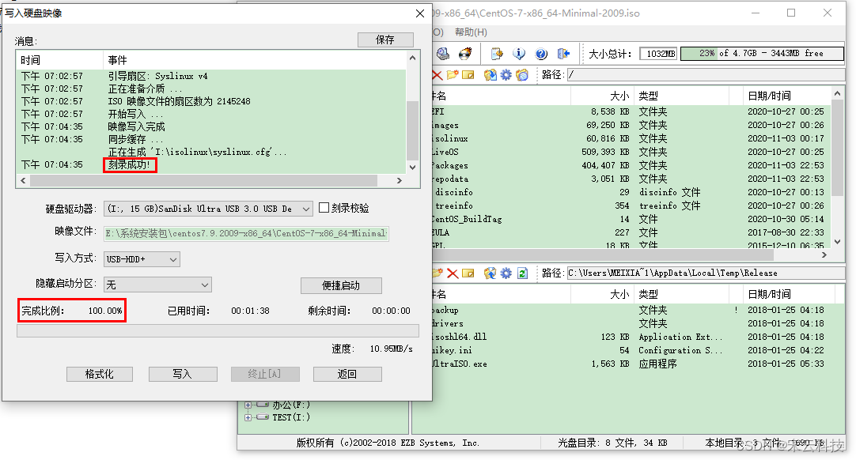
Task: Select the treeinfo file row
Action: (x=630, y=205)
